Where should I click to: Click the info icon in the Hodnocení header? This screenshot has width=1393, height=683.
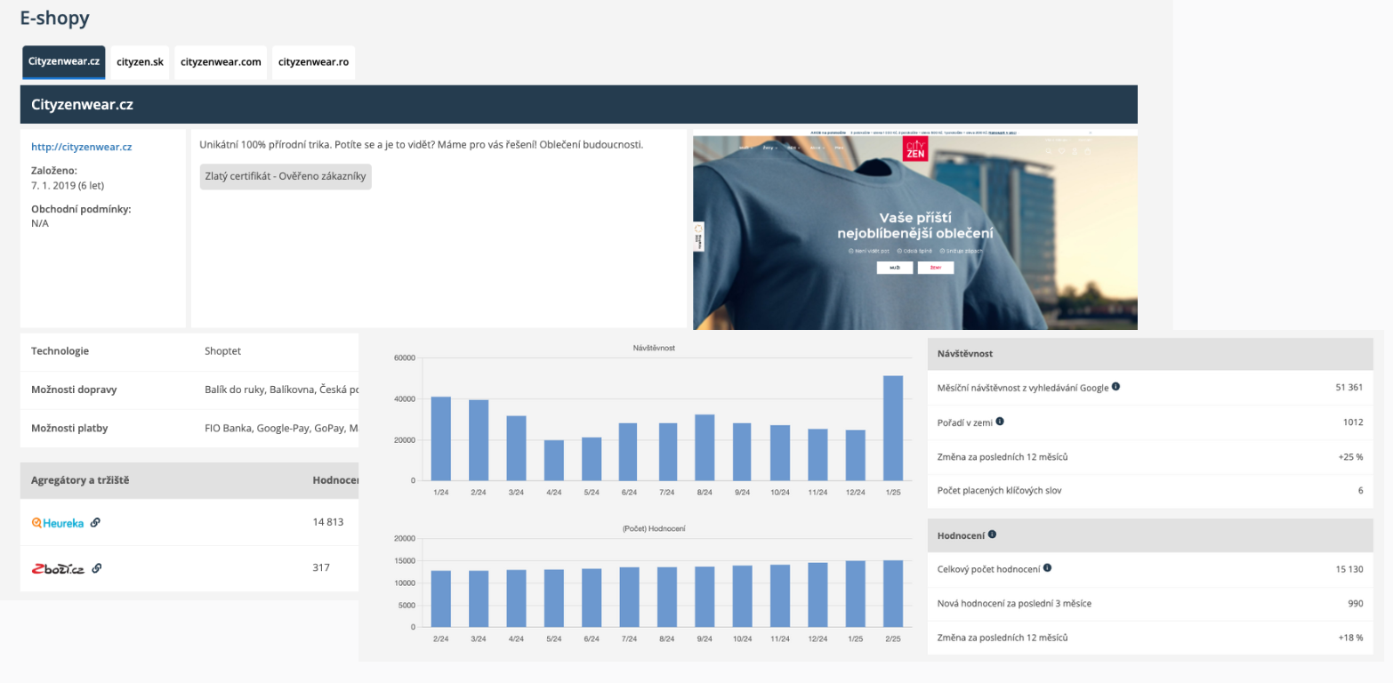pos(991,534)
